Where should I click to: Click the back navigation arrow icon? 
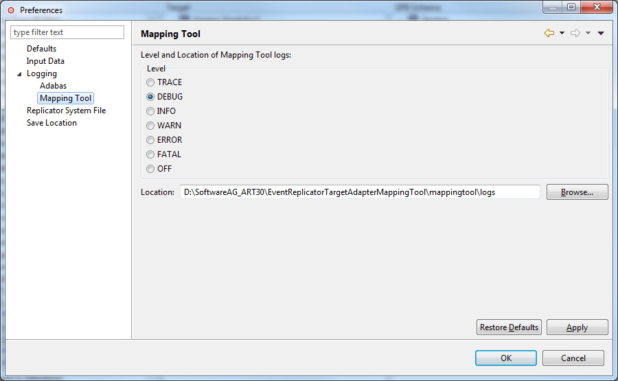coord(549,33)
